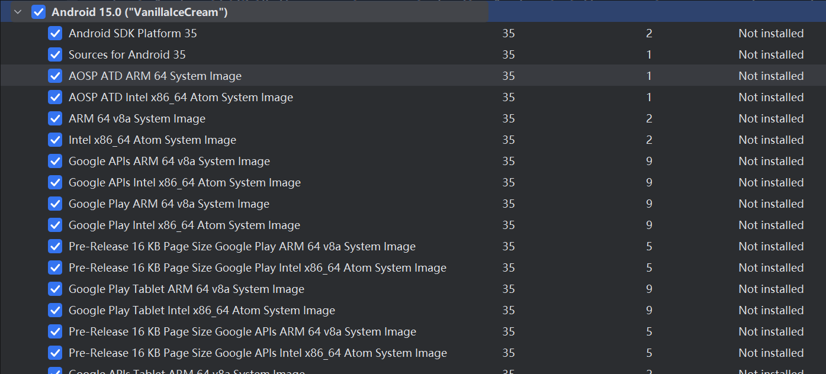Select the 'AOSP ATD ARM 64 System Image' label
The image size is (826, 374).
coord(155,76)
